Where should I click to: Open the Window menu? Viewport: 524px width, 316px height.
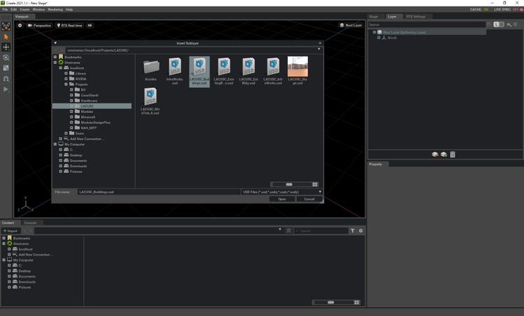38,9
